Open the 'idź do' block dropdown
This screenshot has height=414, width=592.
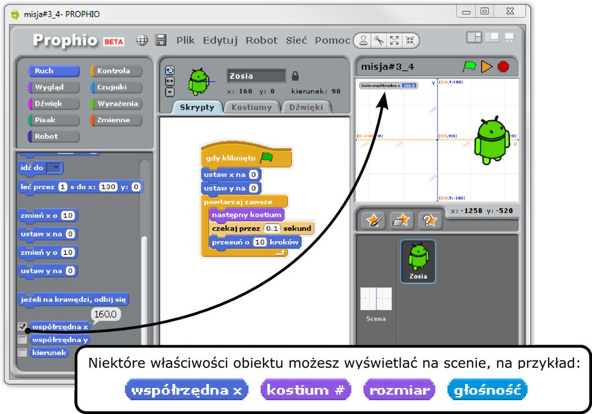click(55, 167)
